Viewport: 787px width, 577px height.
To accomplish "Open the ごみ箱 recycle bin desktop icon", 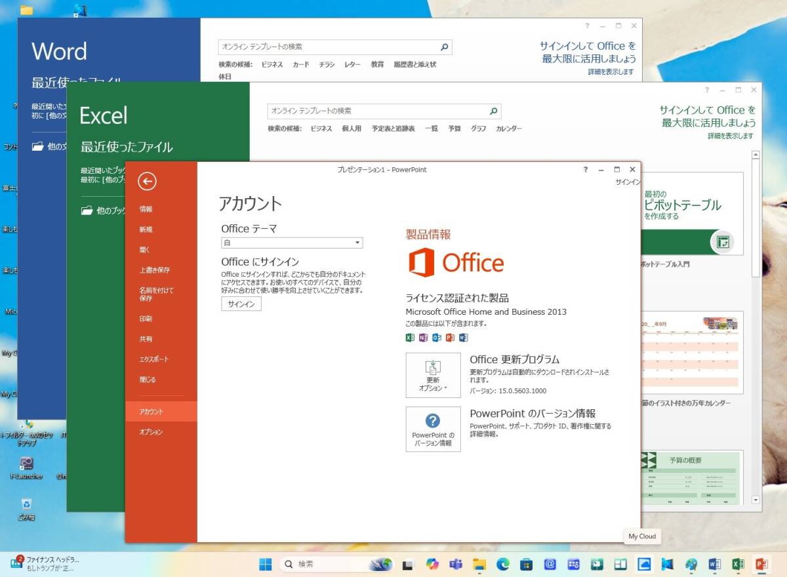I will [x=26, y=509].
